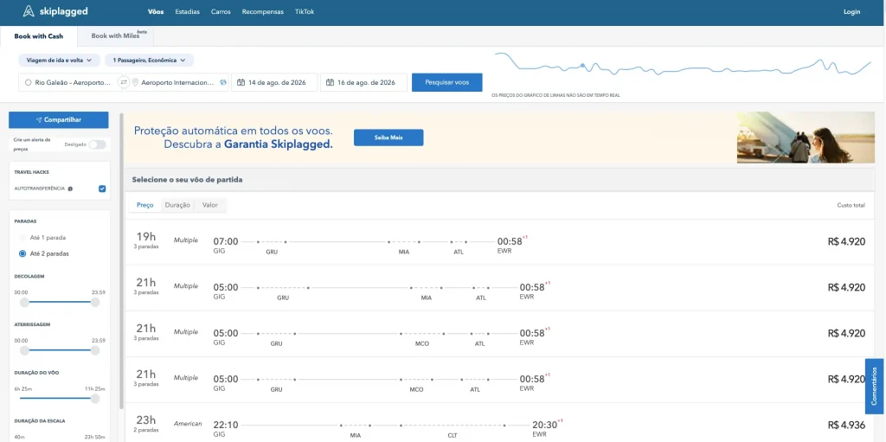Go to Estadias page
886x442 pixels.
187,12
